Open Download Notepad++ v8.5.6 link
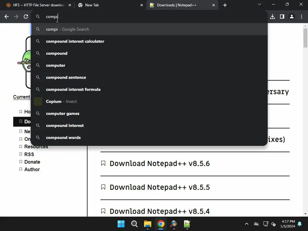308x231 pixels. (x=160, y=164)
